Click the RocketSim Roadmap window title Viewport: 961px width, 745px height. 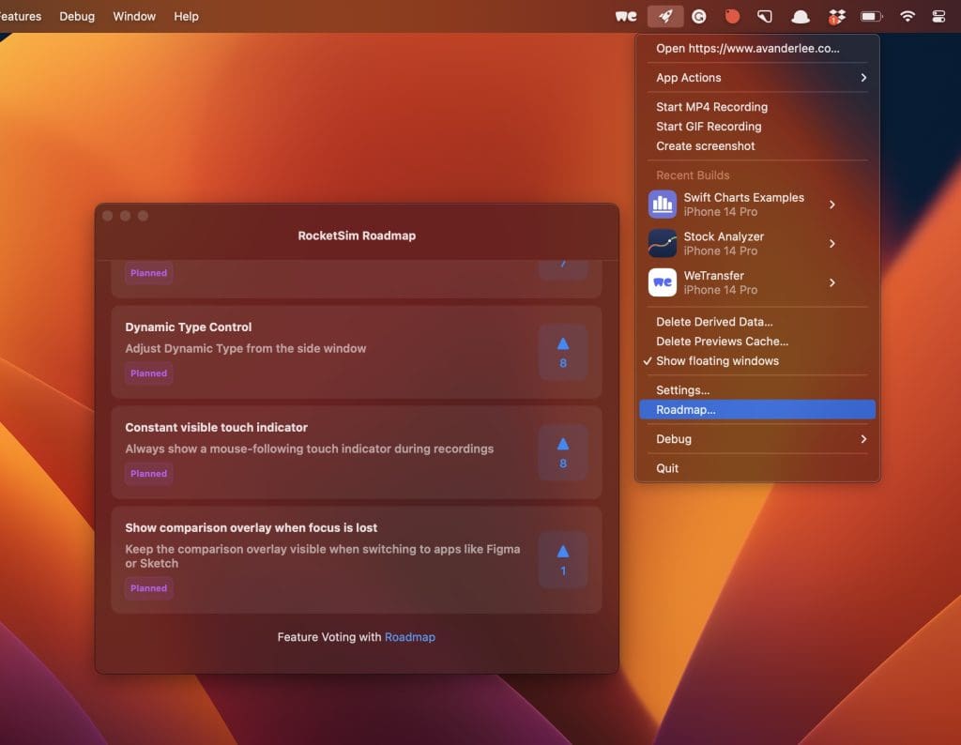tap(357, 236)
